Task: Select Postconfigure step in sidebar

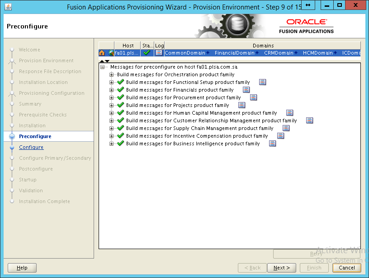Action: pos(36,169)
